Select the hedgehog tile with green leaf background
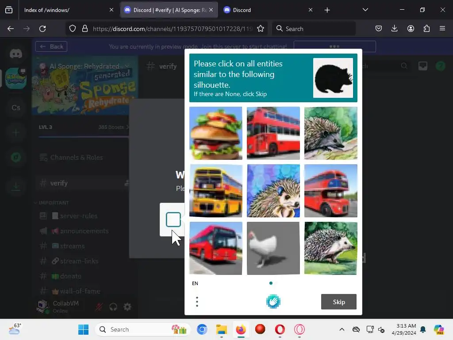The height and width of the screenshot is (340, 453). click(330, 133)
